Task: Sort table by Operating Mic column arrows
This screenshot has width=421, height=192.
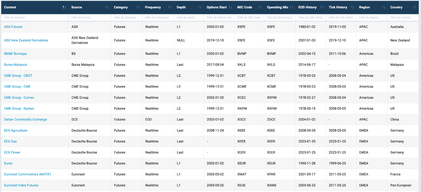Action: pos(292,7)
